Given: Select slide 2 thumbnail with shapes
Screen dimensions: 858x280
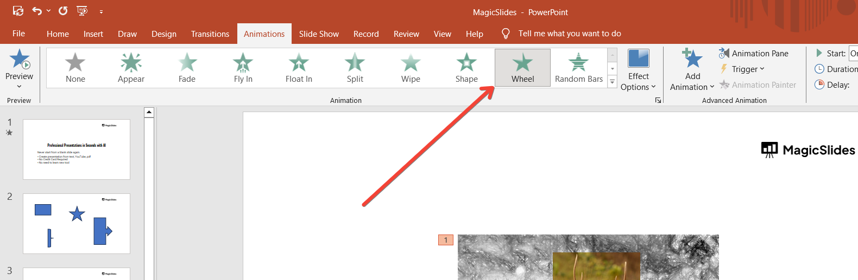Looking at the screenshot, I should pyautogui.click(x=77, y=224).
